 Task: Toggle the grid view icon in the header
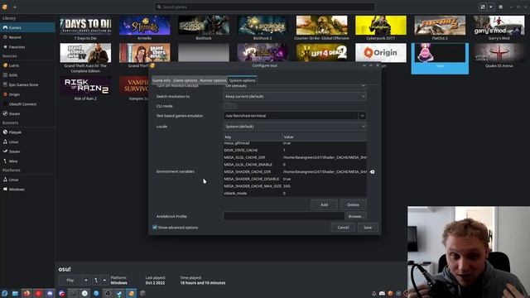pyautogui.click(x=483, y=7)
